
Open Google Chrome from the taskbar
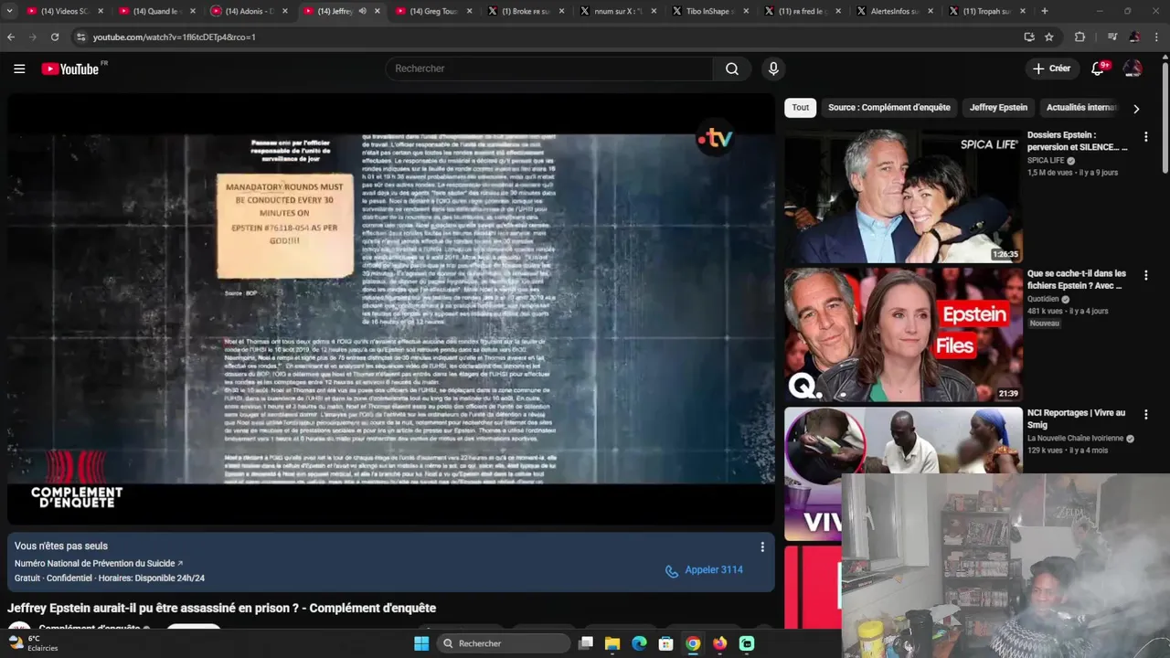(x=693, y=643)
